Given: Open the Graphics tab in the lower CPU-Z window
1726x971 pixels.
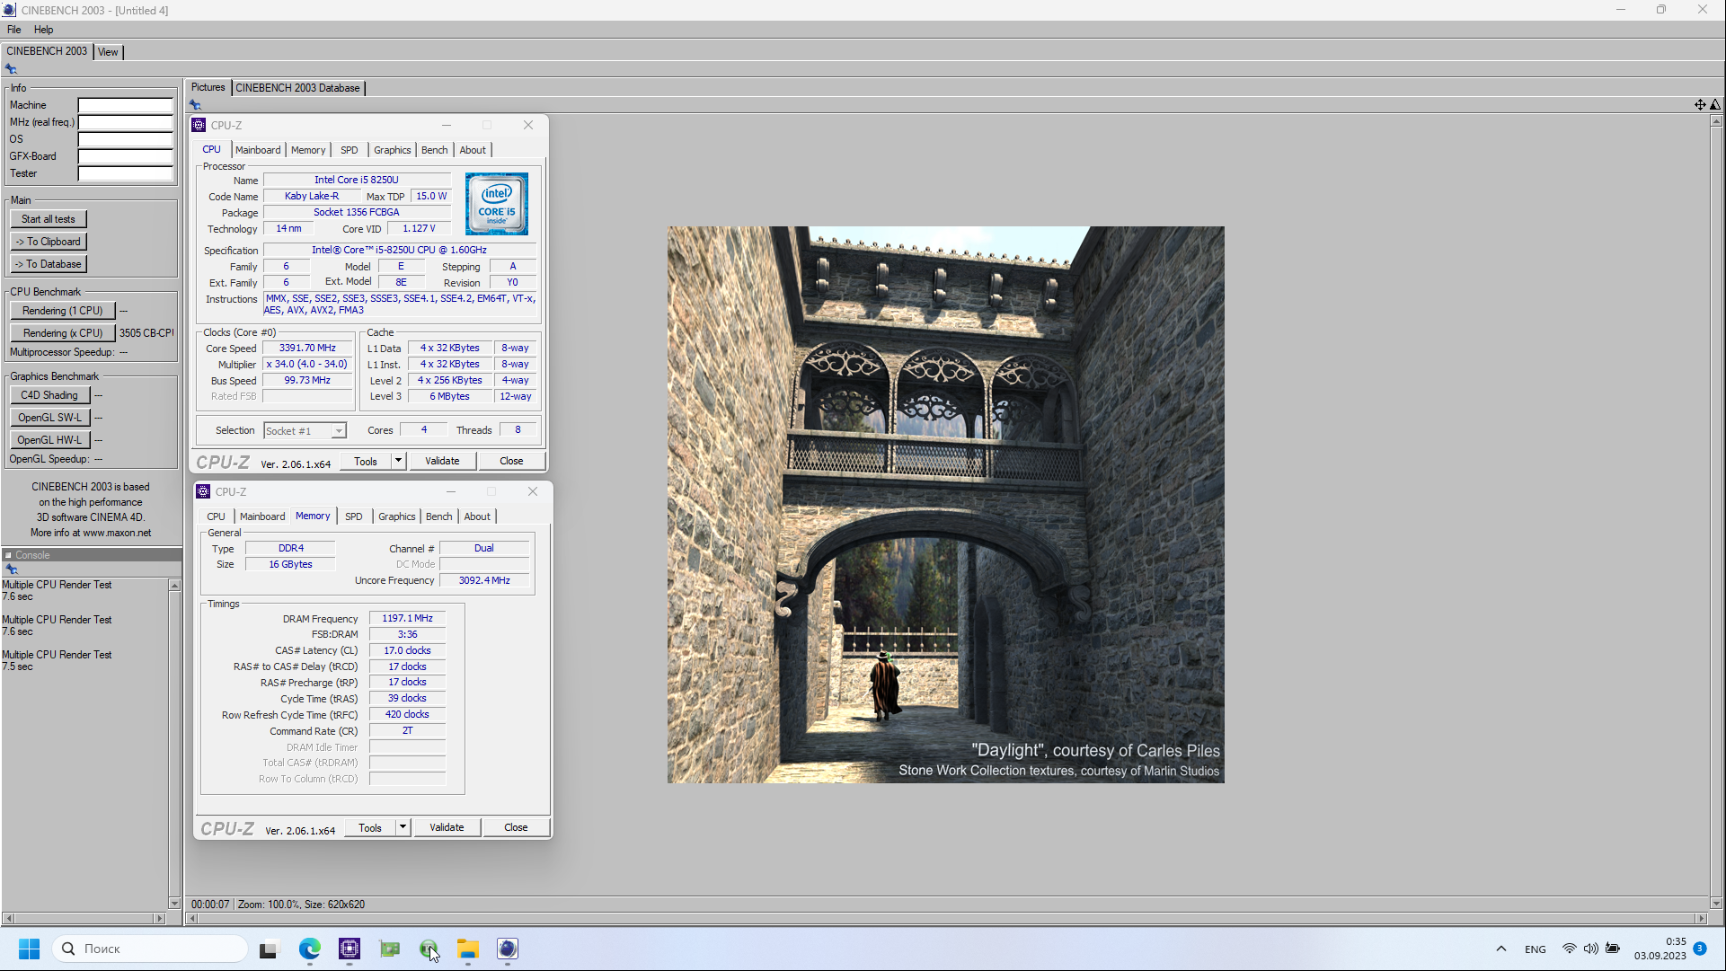Looking at the screenshot, I should click(396, 516).
